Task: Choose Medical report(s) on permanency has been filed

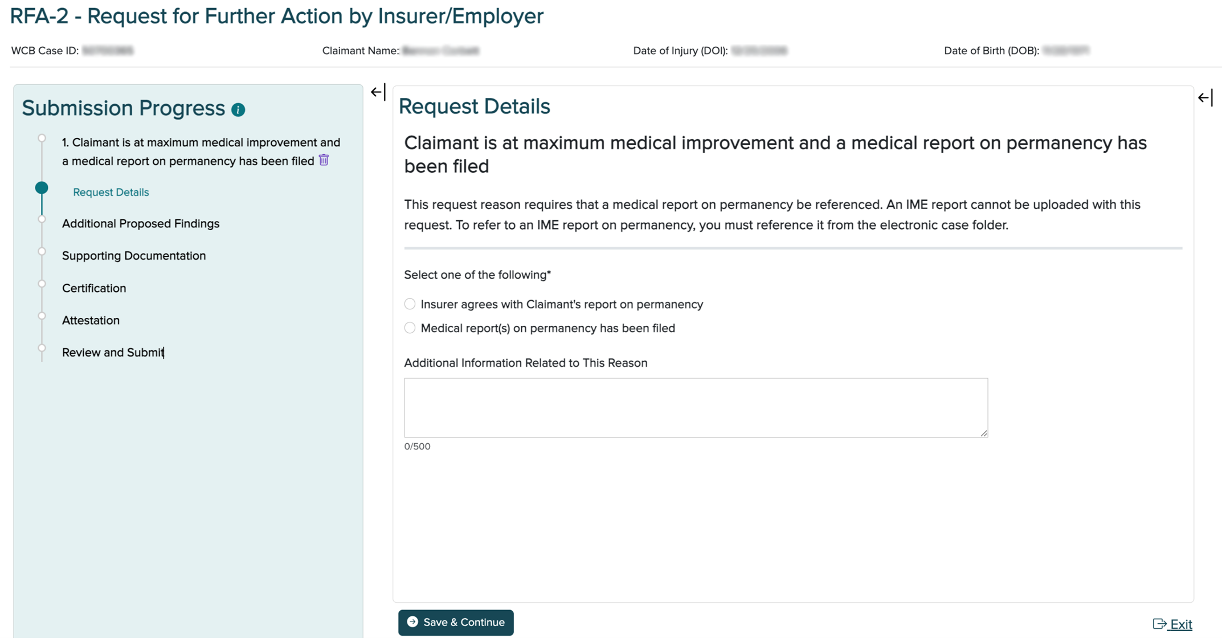Action: point(410,328)
